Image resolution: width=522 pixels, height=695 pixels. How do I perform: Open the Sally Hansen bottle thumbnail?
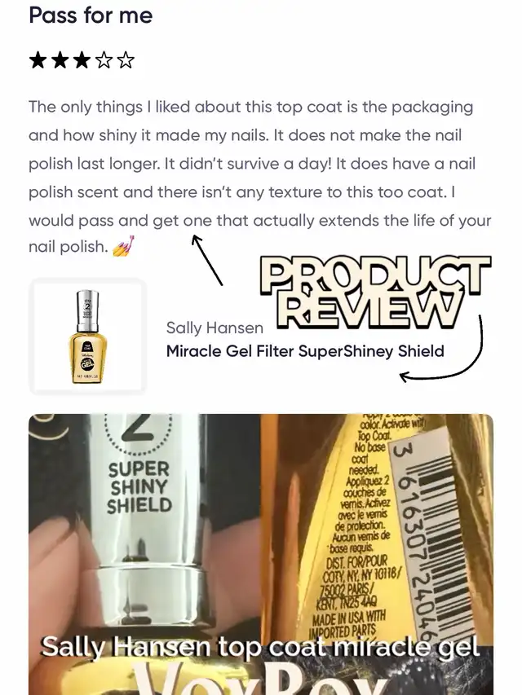click(x=87, y=337)
